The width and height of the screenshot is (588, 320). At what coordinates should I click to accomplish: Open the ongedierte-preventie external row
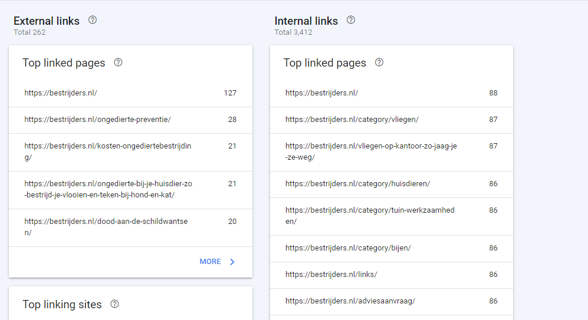pos(130,120)
